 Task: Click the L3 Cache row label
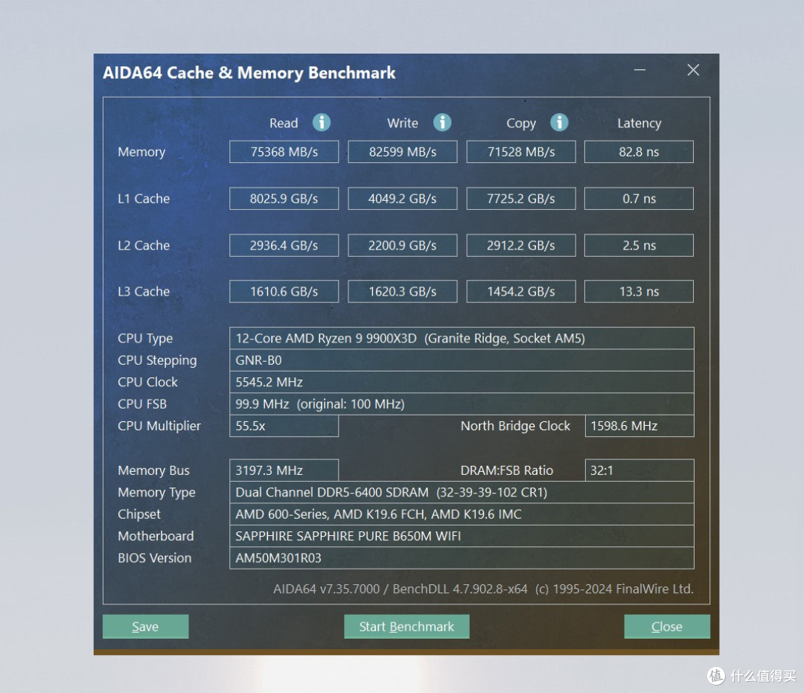pyautogui.click(x=144, y=291)
